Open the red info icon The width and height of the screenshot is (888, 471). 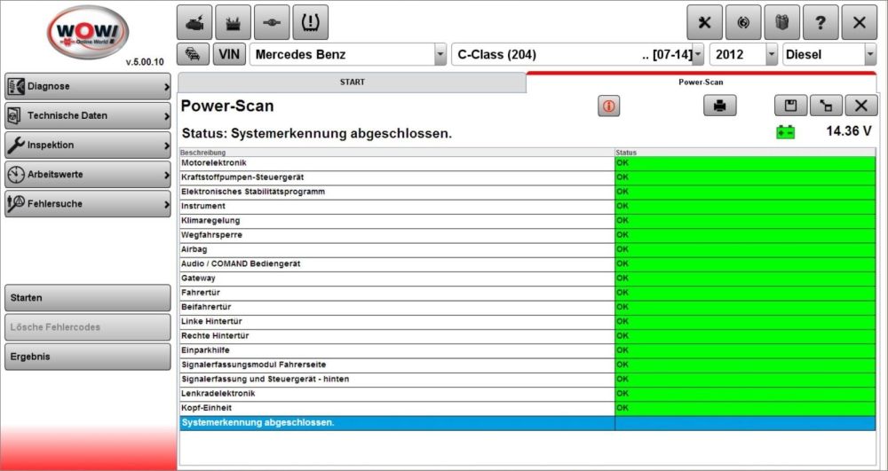[609, 106]
